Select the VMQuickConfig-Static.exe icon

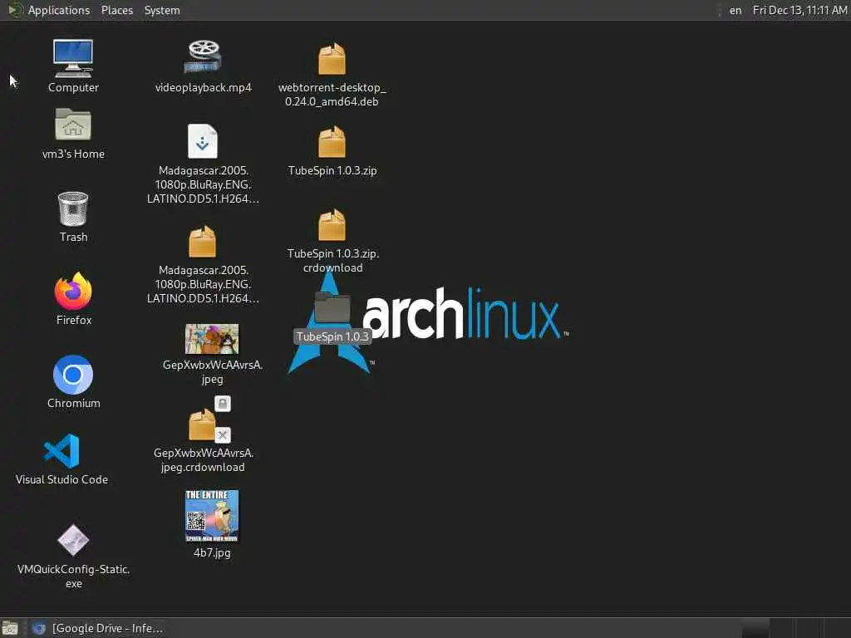point(73,540)
